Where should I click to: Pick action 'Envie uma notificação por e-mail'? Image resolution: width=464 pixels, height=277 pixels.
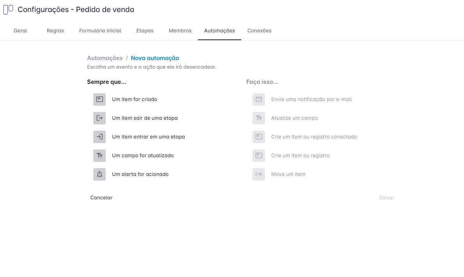coord(311,99)
